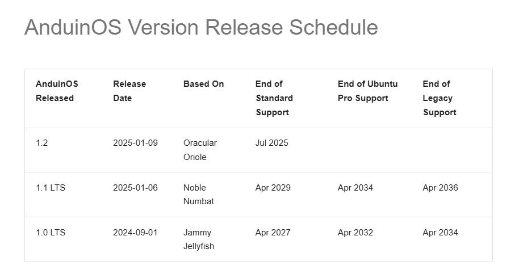Select the 1.2 version cell
The width and height of the screenshot is (519, 274).
click(x=42, y=143)
